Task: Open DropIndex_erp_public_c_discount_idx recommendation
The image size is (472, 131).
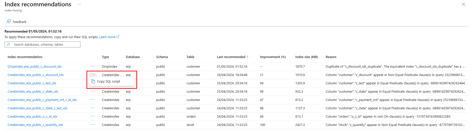Action: pyautogui.click(x=35, y=67)
